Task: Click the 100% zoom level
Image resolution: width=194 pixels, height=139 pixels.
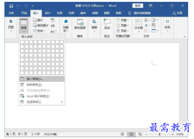Action: [x=180, y=134]
